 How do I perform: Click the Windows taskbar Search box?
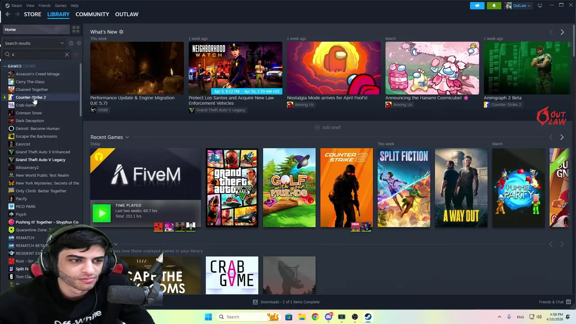(249, 317)
